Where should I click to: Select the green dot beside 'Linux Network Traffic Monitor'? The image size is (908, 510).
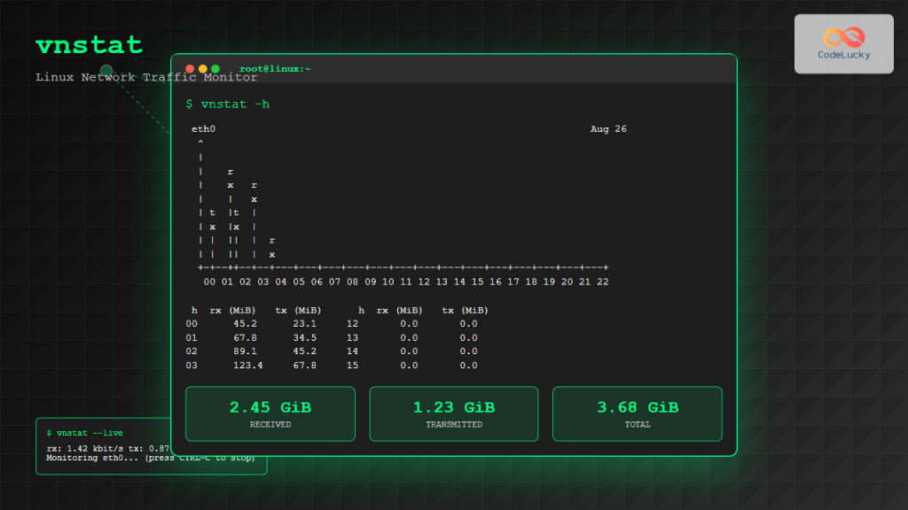106,70
